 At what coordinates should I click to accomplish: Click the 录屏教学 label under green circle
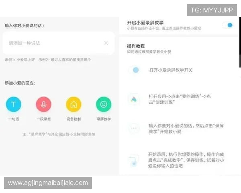click(x=104, y=119)
